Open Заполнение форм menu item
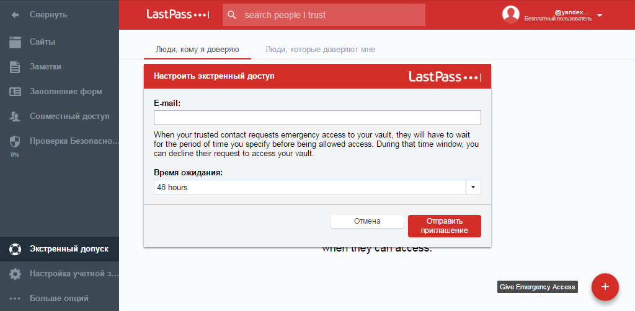The height and width of the screenshot is (311, 635). 60,92
